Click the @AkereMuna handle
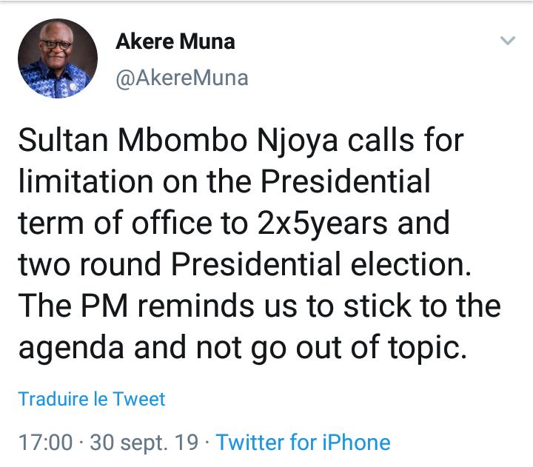533x467 pixels. click(x=182, y=78)
